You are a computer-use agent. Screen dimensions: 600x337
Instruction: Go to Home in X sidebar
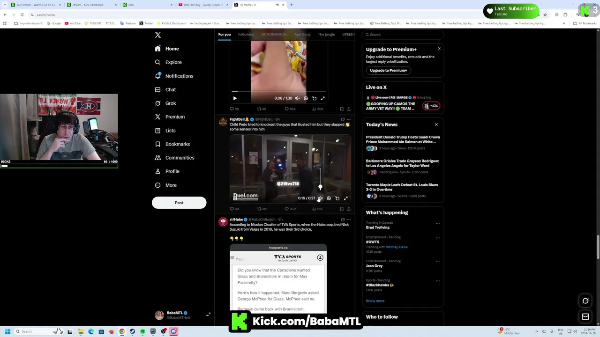point(167,49)
